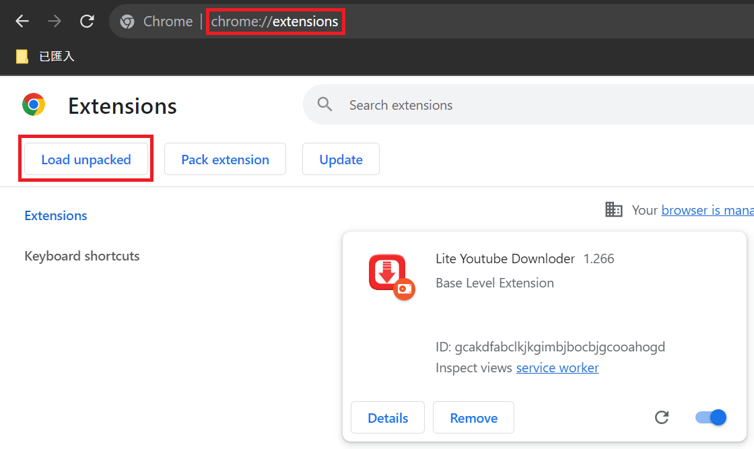Remove the Lite Youtube Downloader extension
754x449 pixels.
[x=473, y=417]
